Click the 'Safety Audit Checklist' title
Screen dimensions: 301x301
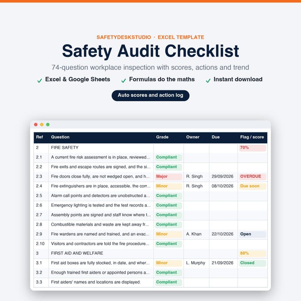[x=150, y=51]
